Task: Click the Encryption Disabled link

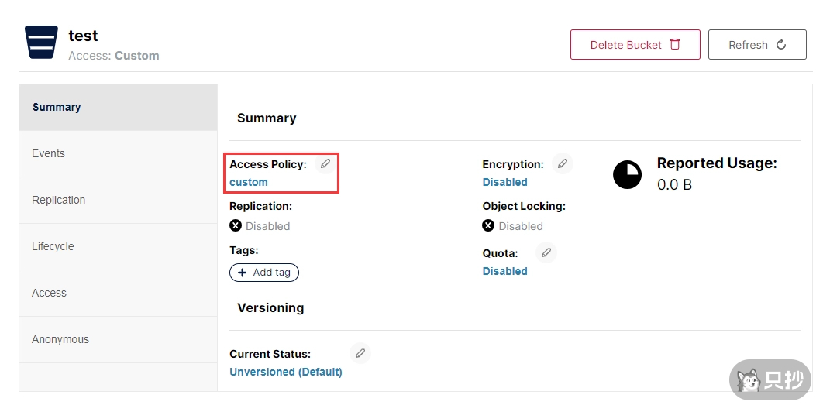Action: click(x=504, y=182)
